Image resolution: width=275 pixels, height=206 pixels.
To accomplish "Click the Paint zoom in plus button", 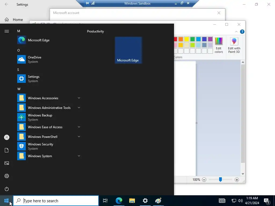I will 237,180.
